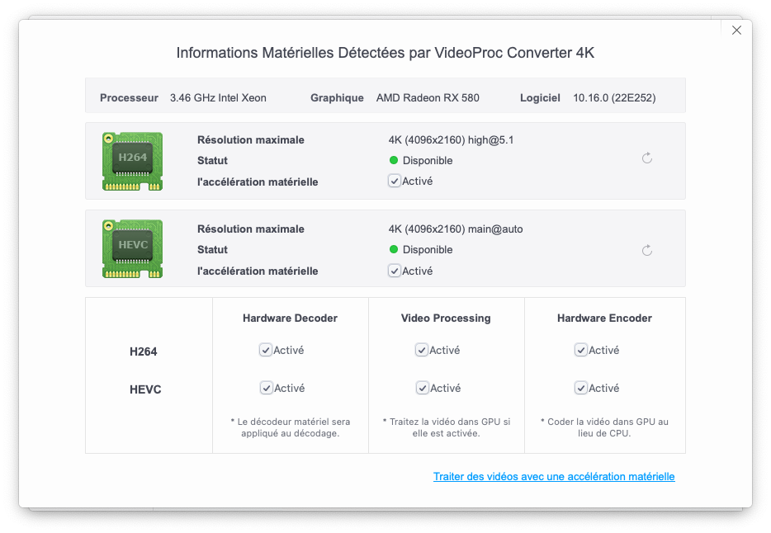The image size is (771, 533).
Task: Click the 10.16.0 (22E252) software version
Action: click(614, 97)
